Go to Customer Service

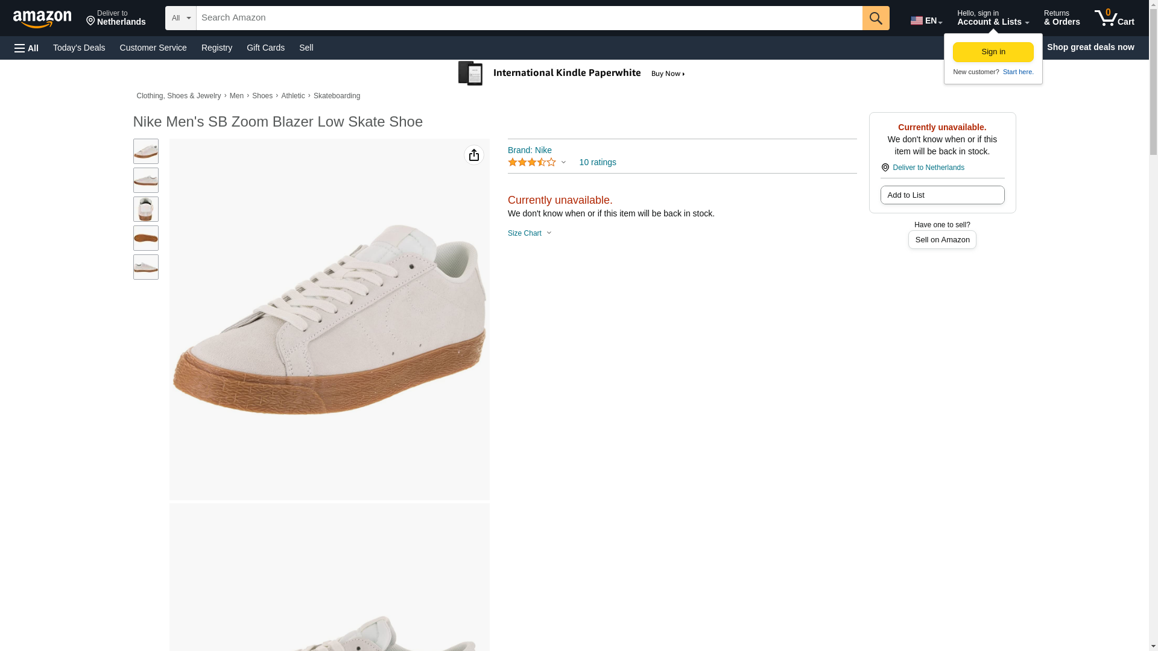click(x=153, y=48)
